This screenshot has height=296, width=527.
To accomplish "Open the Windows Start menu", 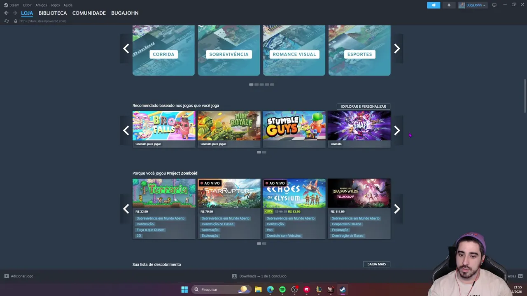I will coord(184,289).
